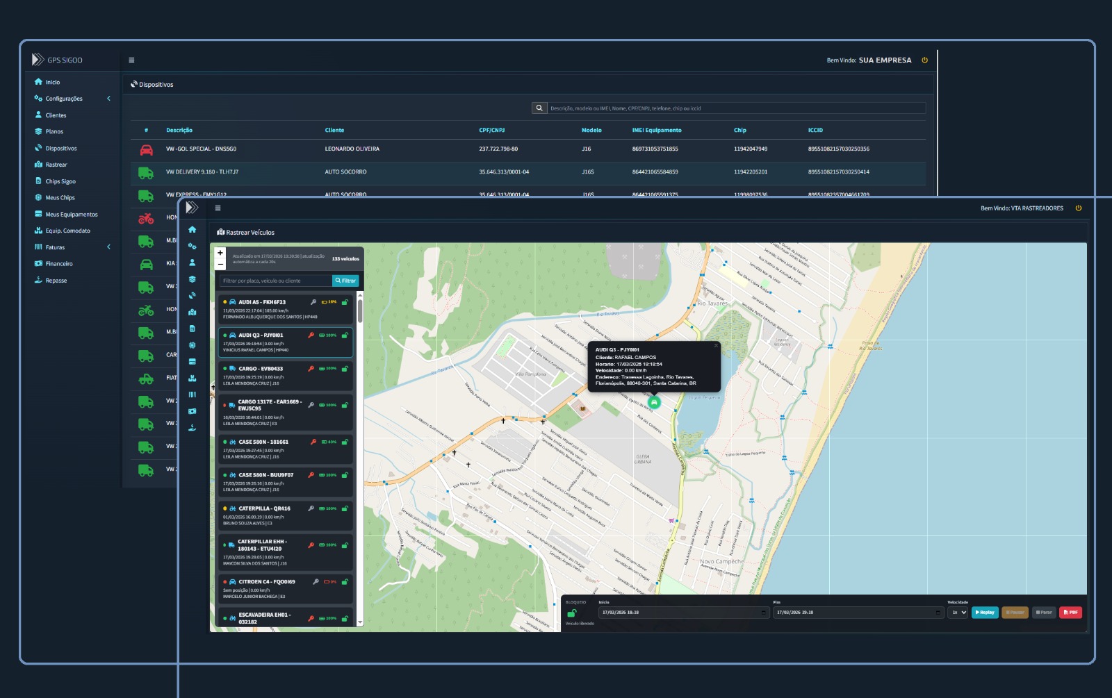Open the Velocidade 1x dropdown
Screen dimensions: 1112x698
(958, 613)
